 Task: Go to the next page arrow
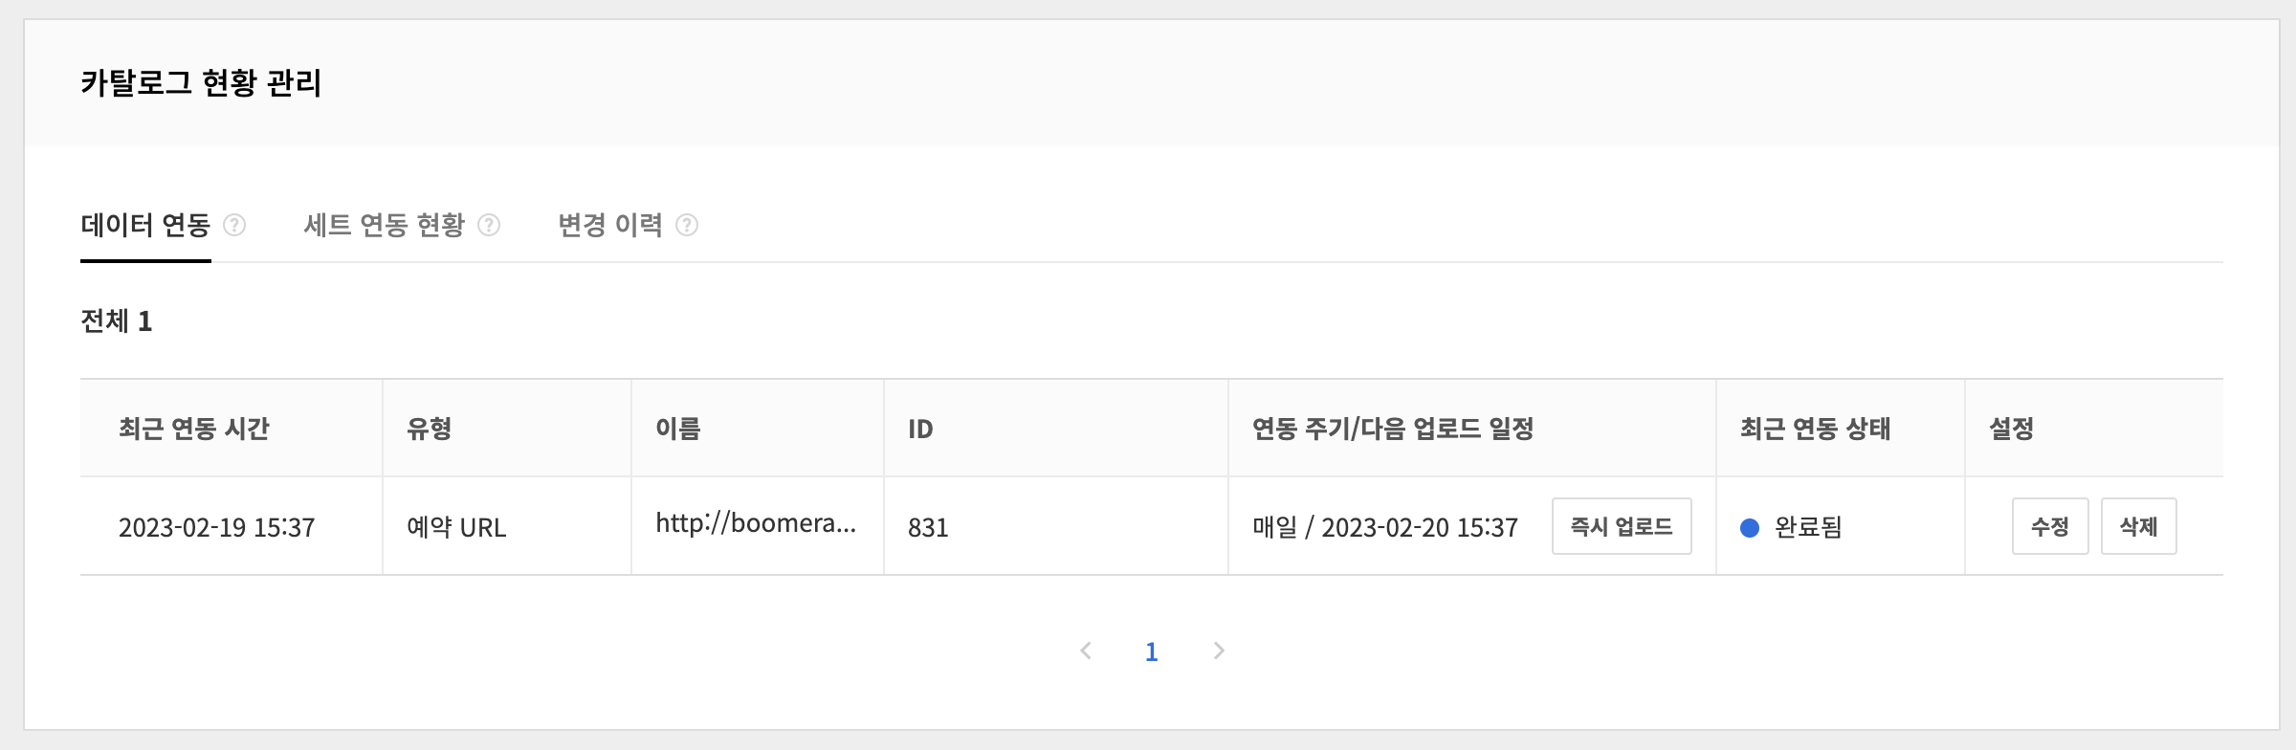pos(1219,651)
